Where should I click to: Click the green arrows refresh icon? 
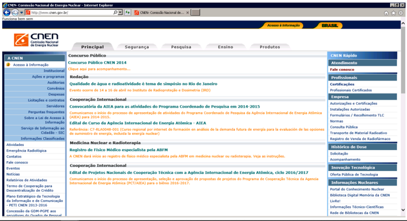point(128,12)
